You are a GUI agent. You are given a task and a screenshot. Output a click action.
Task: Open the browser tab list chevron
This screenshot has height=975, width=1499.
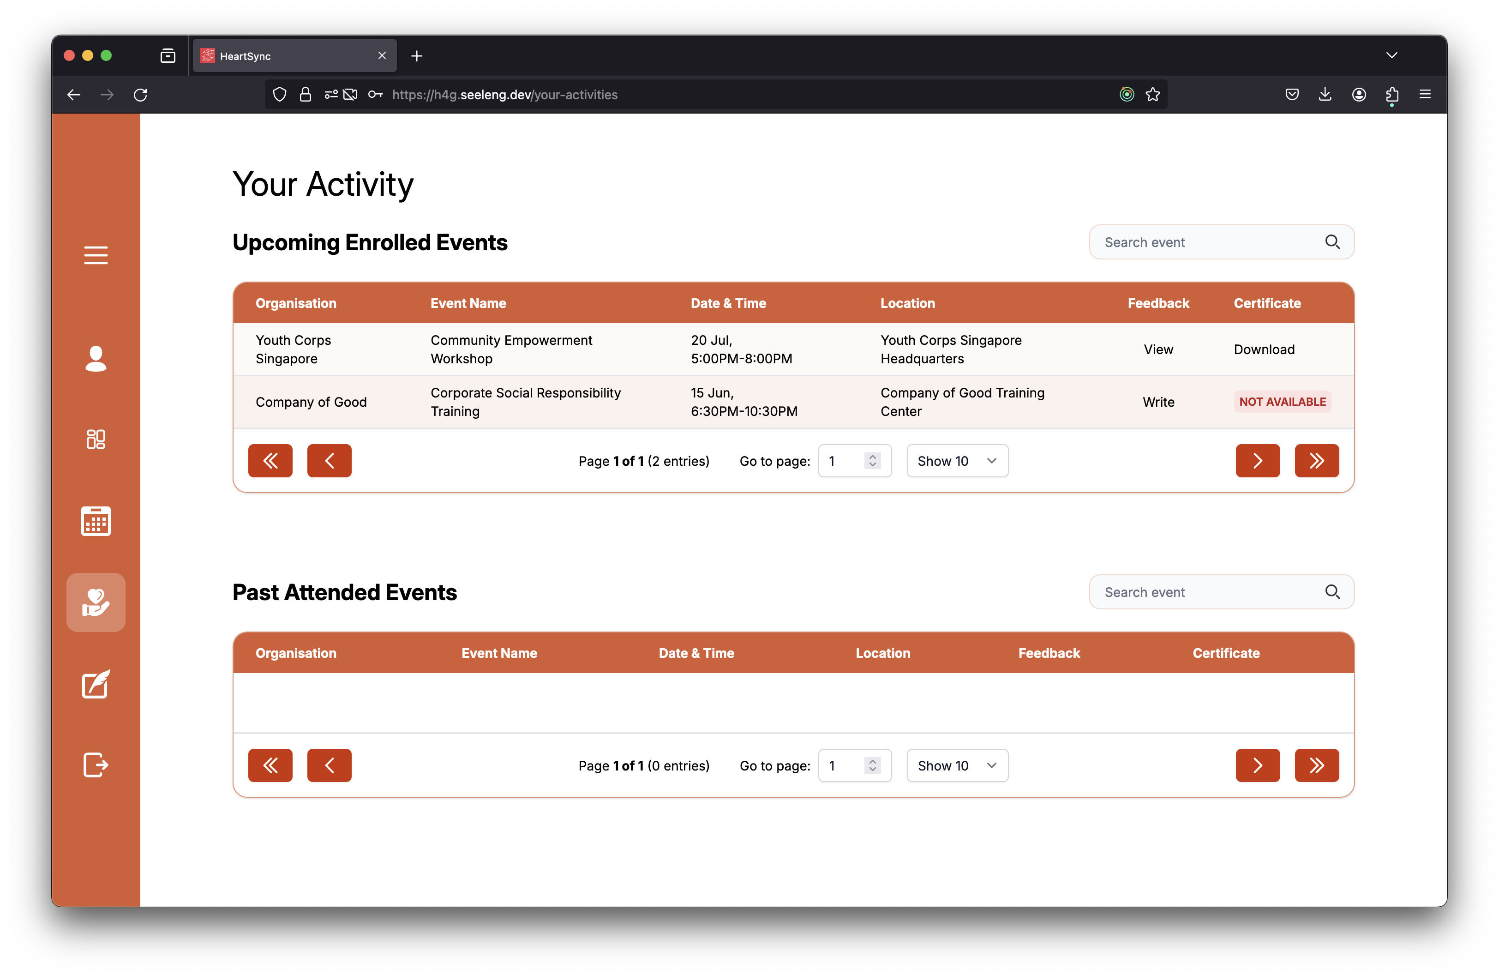[x=1391, y=55]
